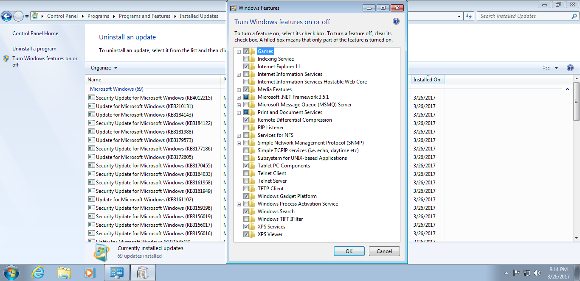Click the Games folder icon
Viewport: 580px width, 281px height.
[252, 51]
